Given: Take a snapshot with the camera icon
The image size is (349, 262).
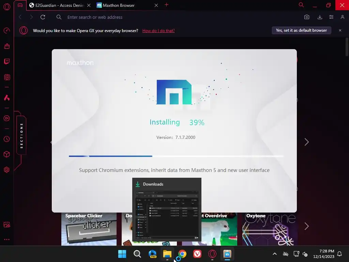Looking at the screenshot, I should point(307,17).
